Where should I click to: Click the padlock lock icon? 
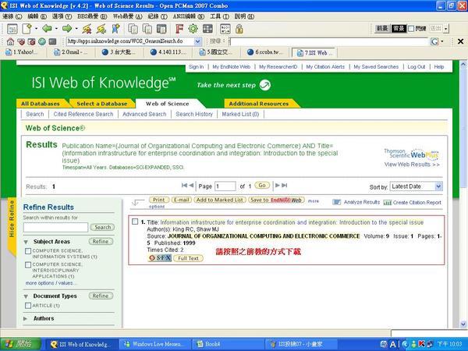point(239,29)
